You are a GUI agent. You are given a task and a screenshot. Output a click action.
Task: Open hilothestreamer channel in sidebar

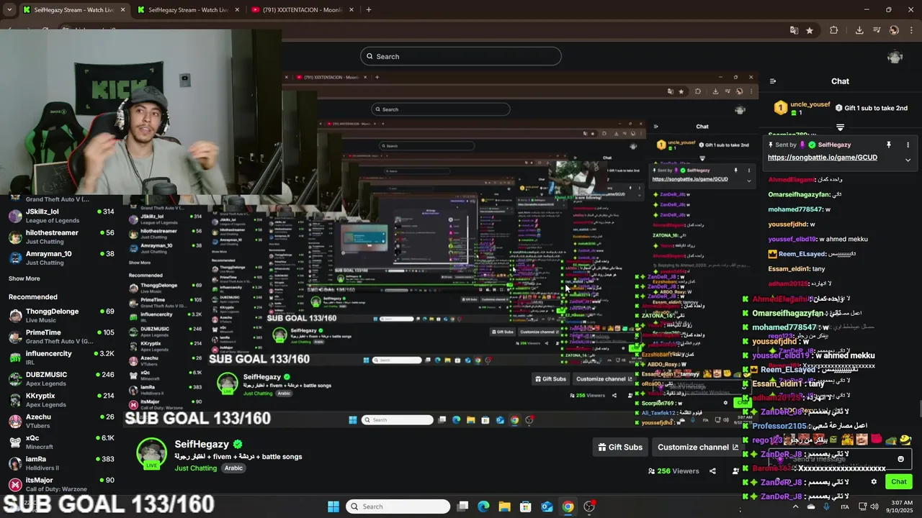point(61,237)
